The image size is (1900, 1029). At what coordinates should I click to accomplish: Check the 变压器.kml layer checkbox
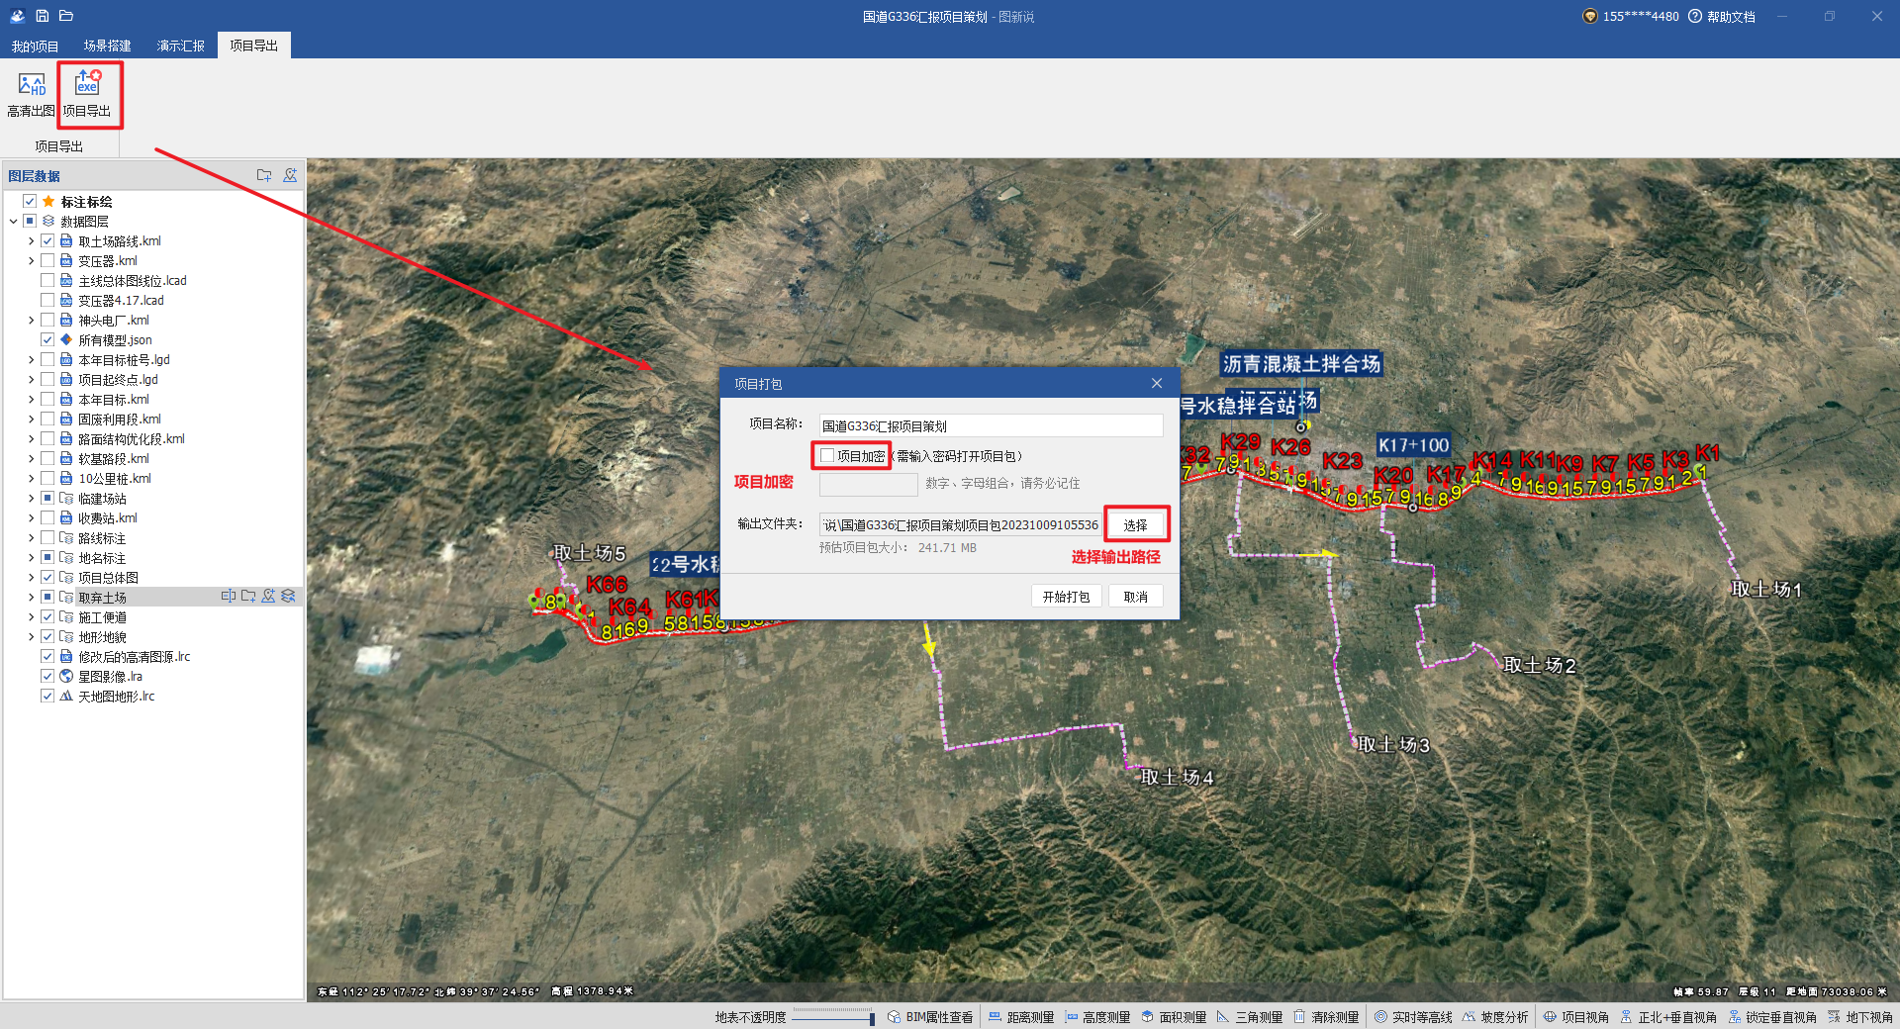(x=47, y=261)
